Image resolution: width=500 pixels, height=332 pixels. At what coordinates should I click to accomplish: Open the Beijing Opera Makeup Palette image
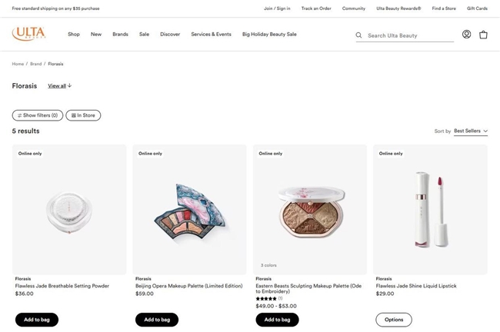coord(189,209)
